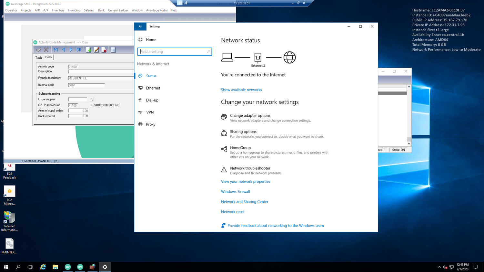Click the search magnifier in Find a setting
The width and height of the screenshot is (484, 272).
[208, 52]
